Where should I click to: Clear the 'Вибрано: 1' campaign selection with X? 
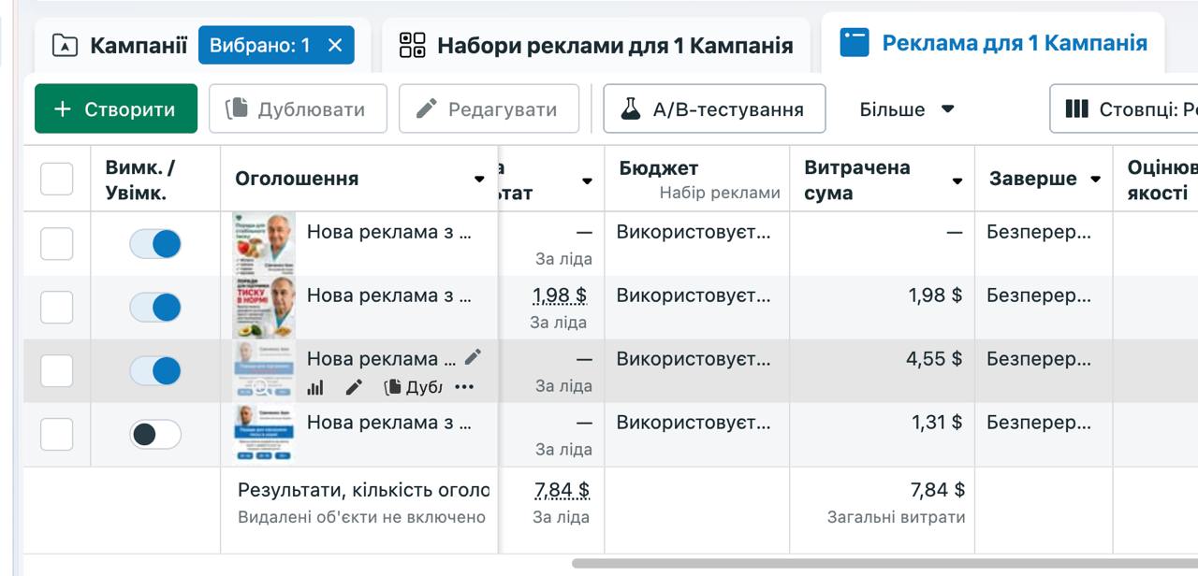335,45
